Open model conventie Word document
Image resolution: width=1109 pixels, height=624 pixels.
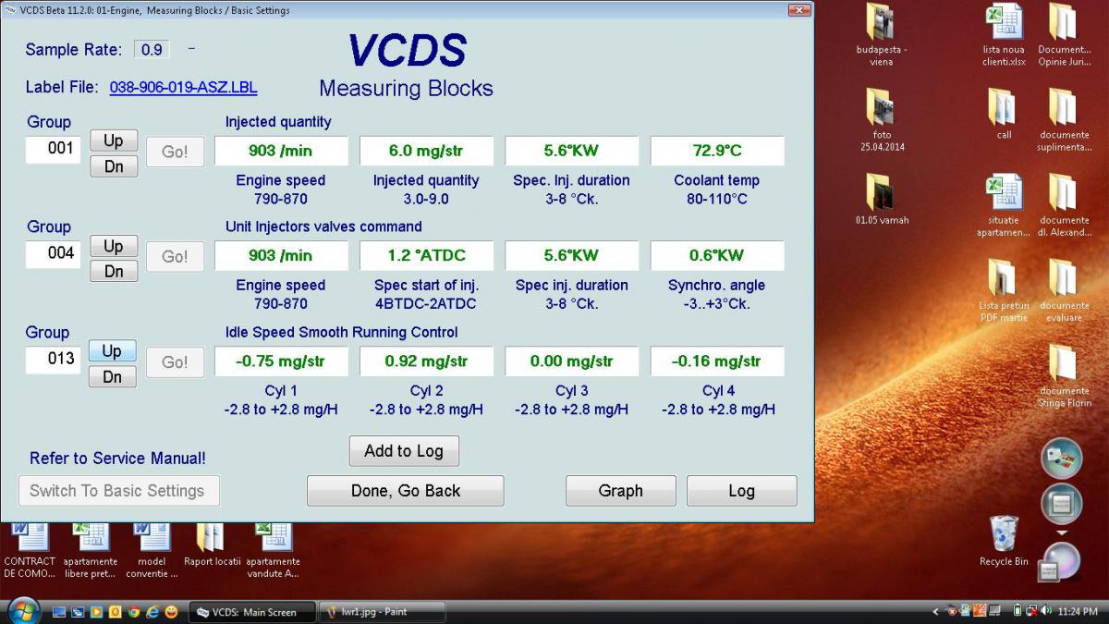click(x=152, y=551)
